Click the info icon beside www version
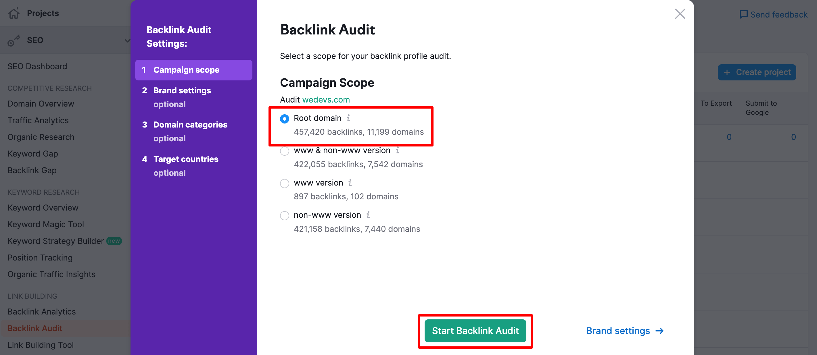 (x=350, y=183)
